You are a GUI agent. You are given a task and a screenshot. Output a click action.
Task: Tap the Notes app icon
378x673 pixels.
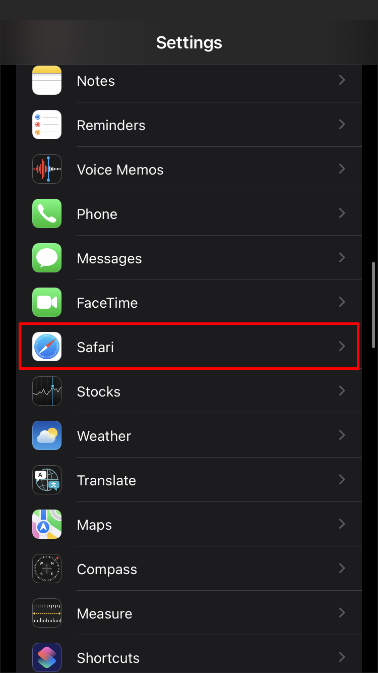click(x=47, y=80)
